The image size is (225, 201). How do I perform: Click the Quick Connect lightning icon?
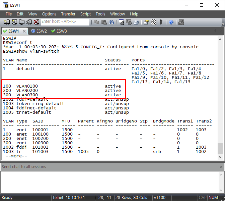(x=14, y=22)
